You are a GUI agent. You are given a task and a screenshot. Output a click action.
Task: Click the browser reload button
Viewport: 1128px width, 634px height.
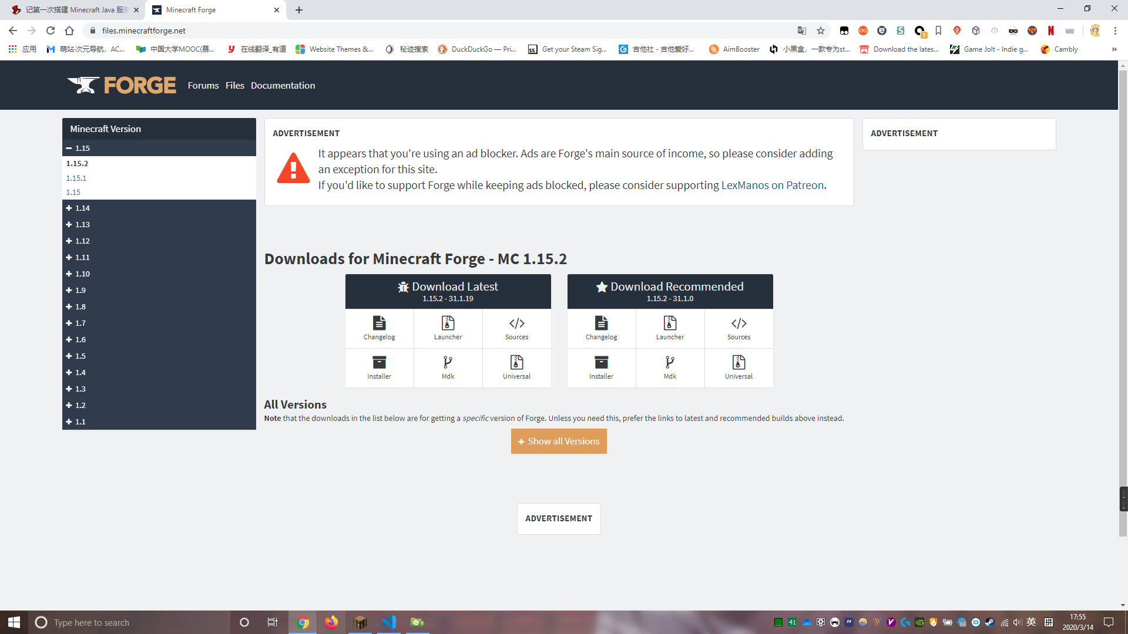coord(51,31)
